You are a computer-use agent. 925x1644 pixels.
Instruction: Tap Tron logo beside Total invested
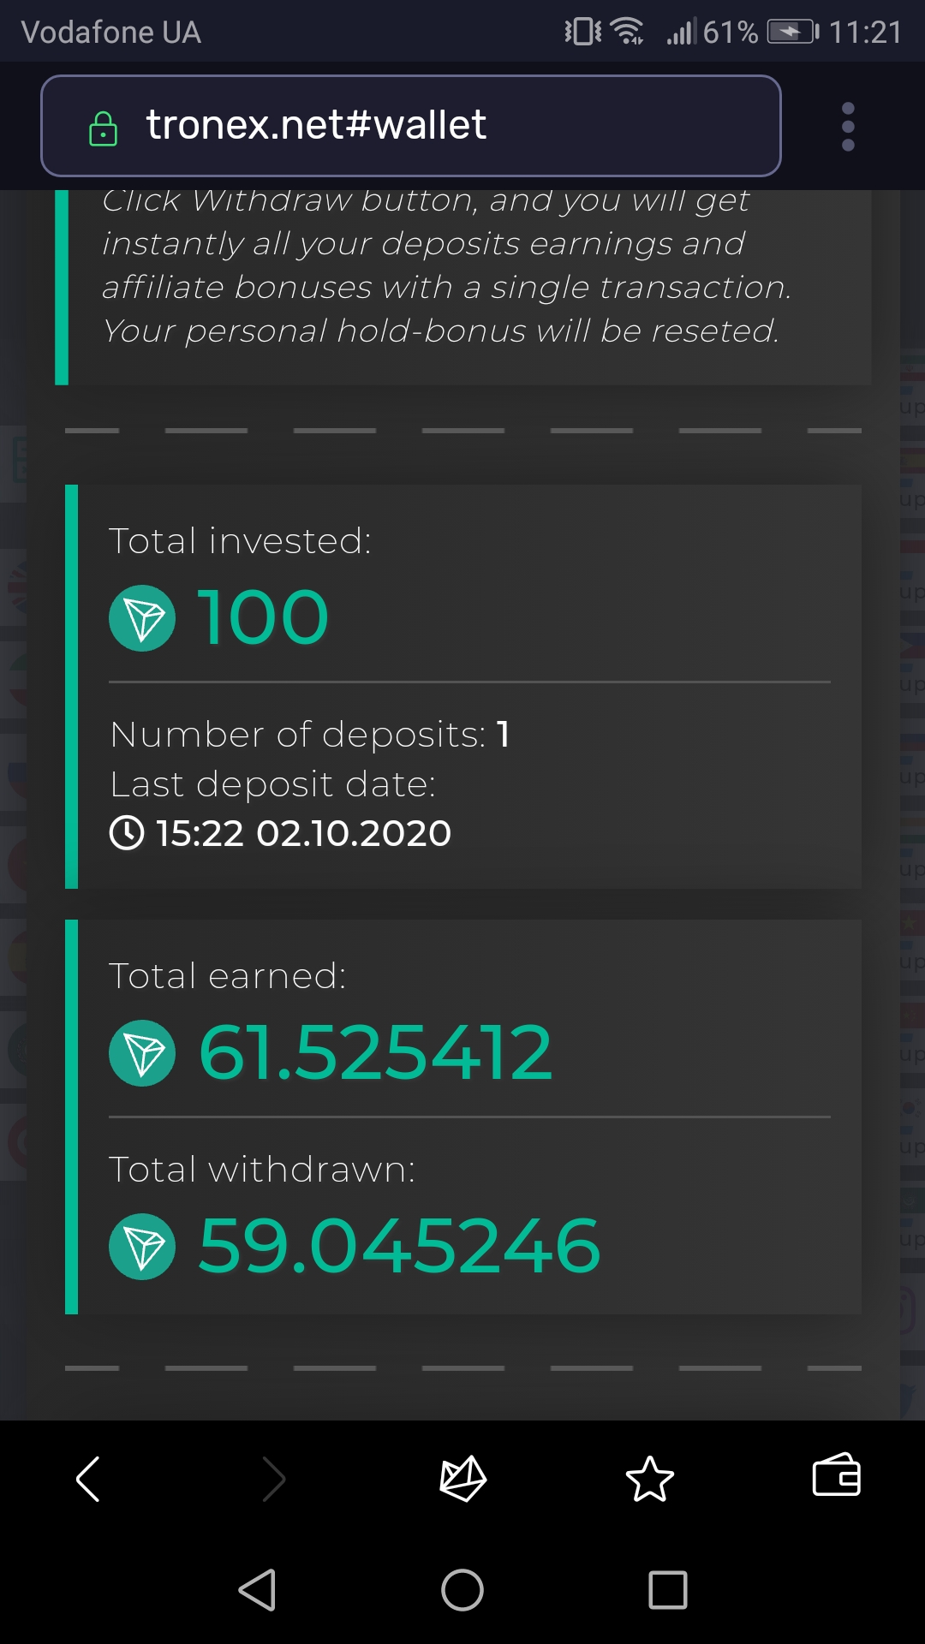(142, 618)
